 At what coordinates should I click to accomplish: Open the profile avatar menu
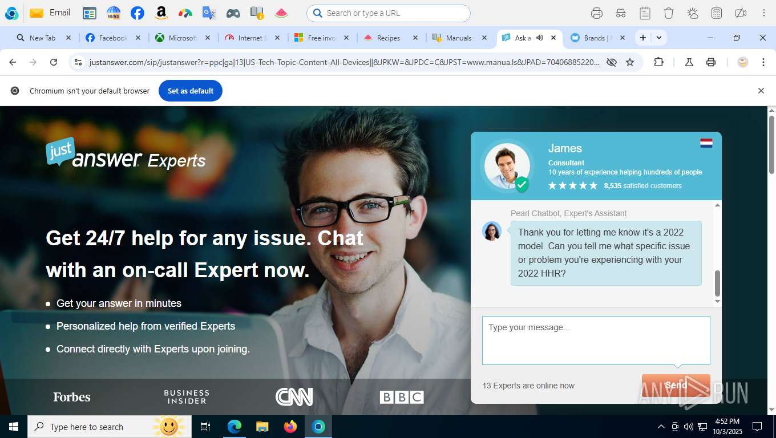click(x=743, y=62)
